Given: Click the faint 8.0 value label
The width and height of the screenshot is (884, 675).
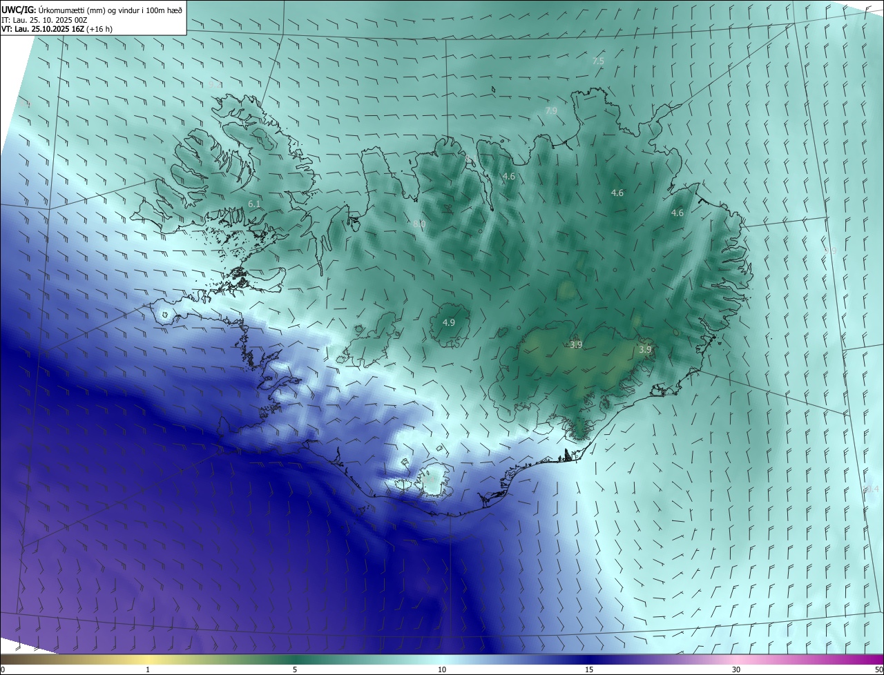Looking at the screenshot, I should pos(419,224).
